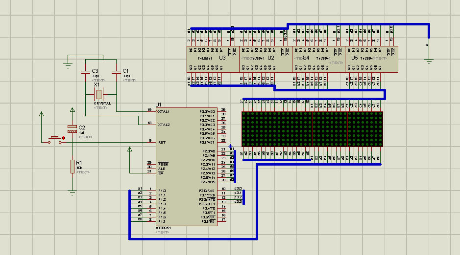The image size is (460, 255).
Task: Click the C3 capacitor symbol
Action: click(86, 73)
